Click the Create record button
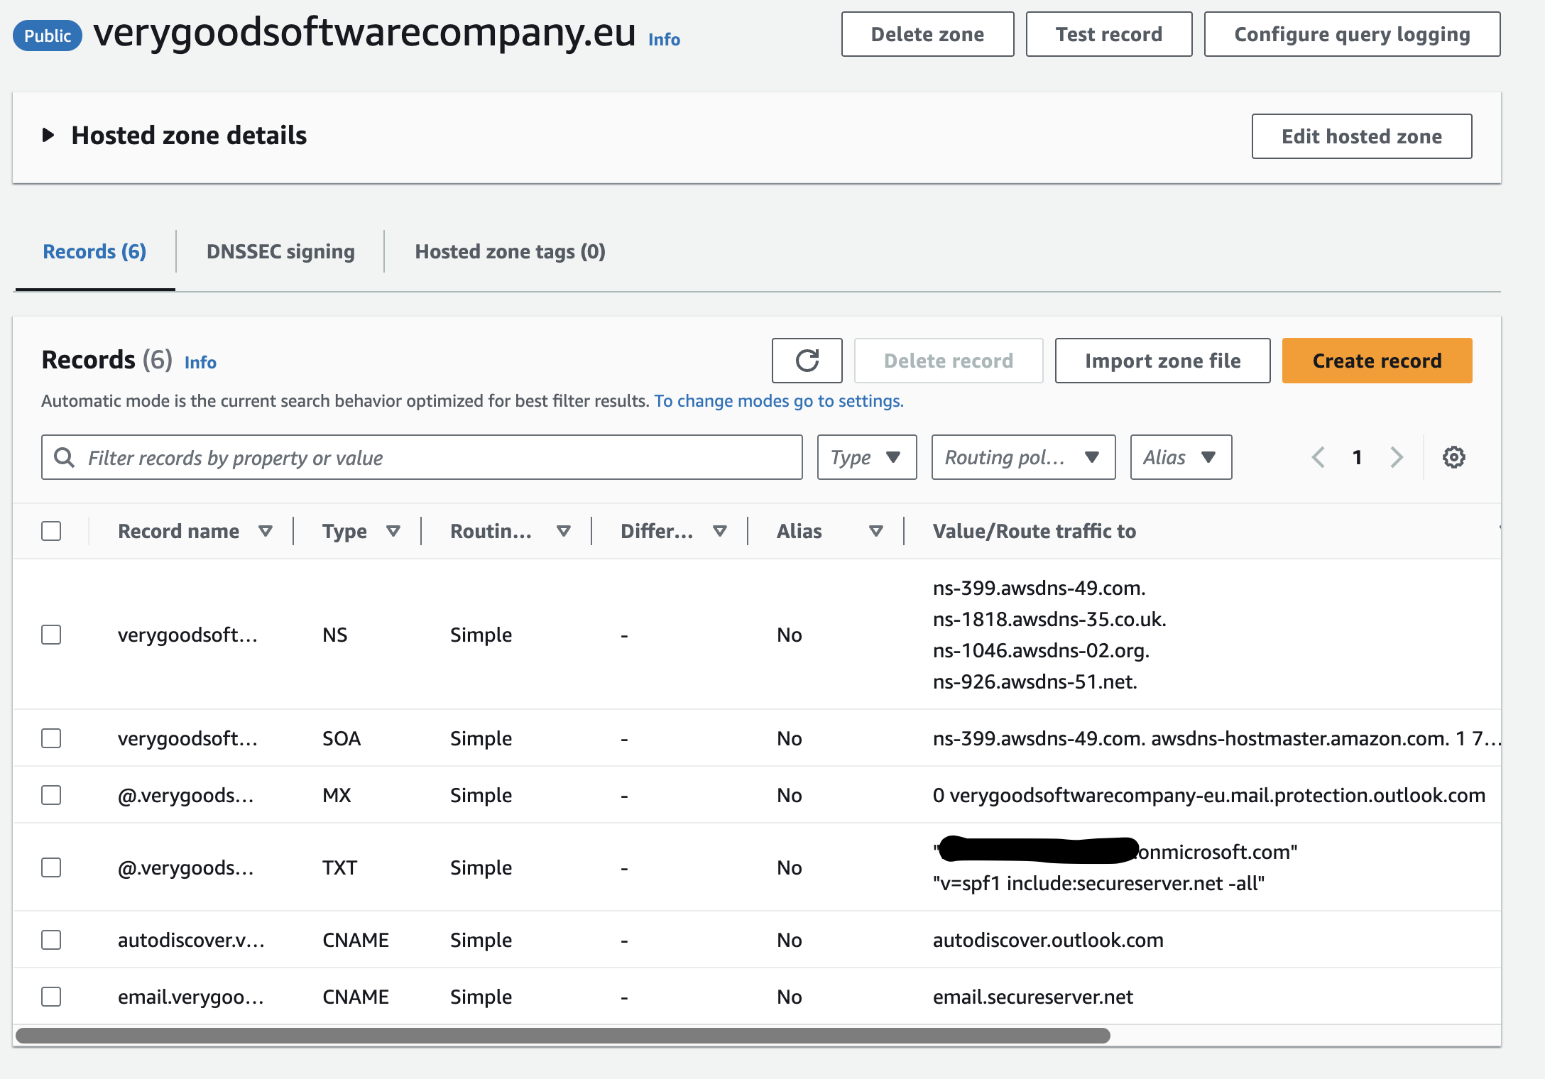This screenshot has width=1545, height=1079. tap(1377, 361)
